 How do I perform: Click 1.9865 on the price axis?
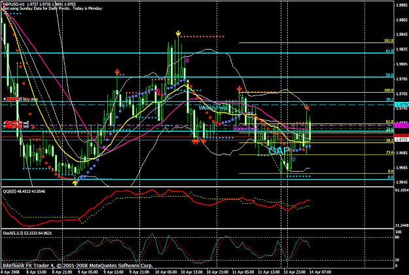pyautogui.click(x=402, y=20)
